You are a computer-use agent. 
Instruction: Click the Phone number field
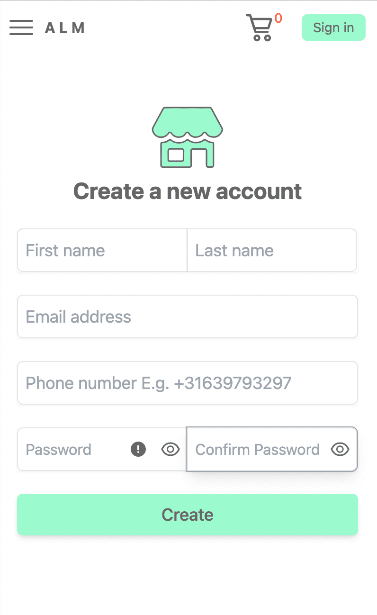[x=188, y=383]
